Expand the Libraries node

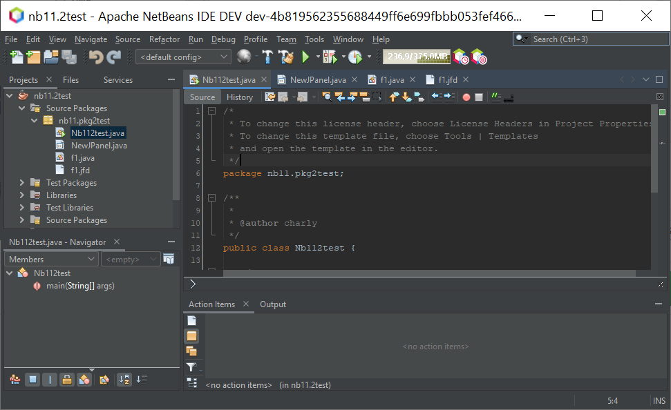pos(22,195)
